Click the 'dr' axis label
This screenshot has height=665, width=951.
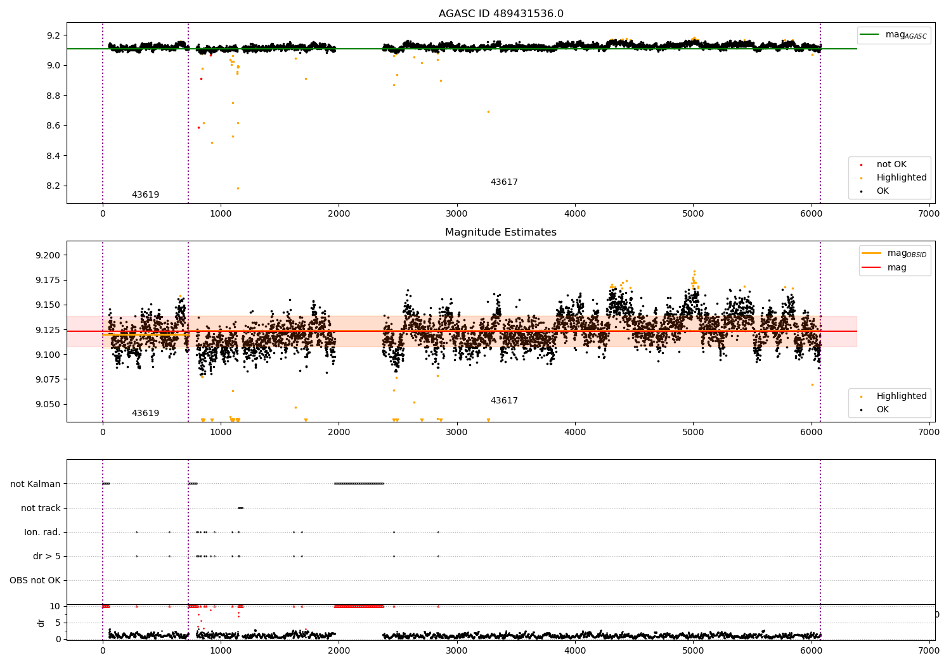click(41, 623)
